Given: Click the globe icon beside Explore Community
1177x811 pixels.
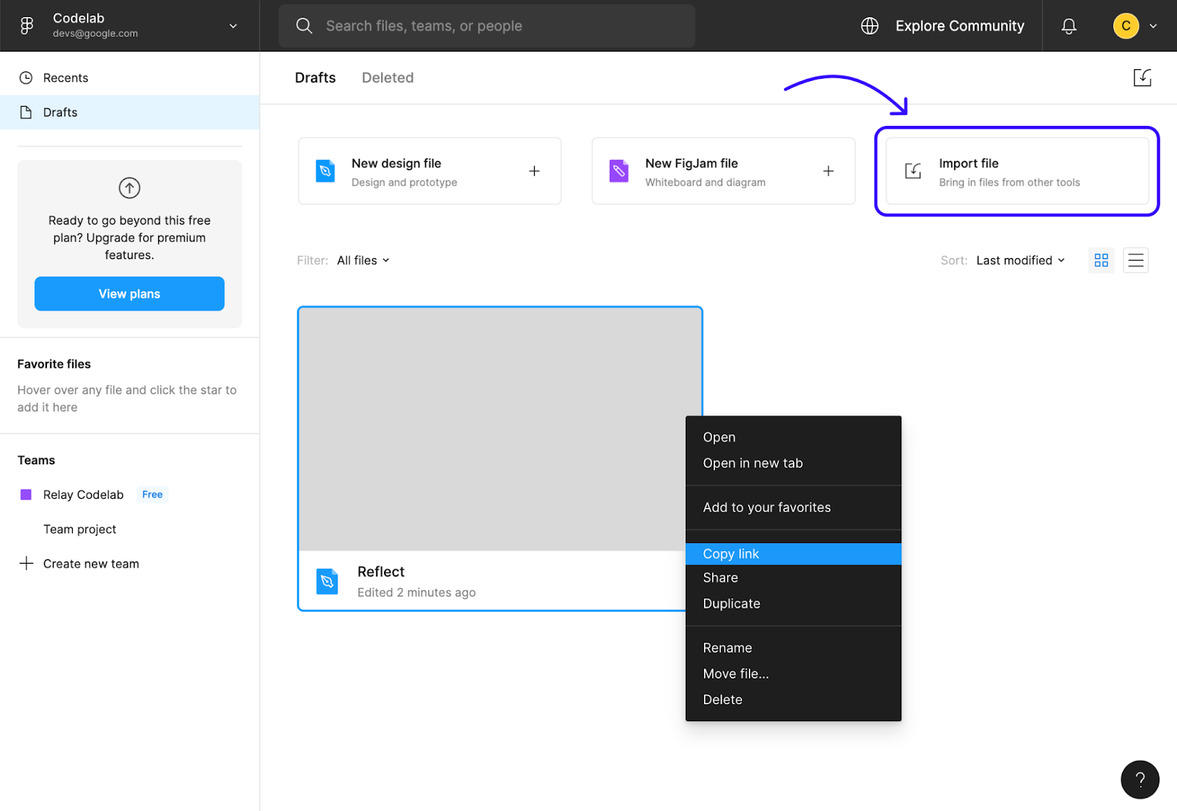Looking at the screenshot, I should coord(870,26).
